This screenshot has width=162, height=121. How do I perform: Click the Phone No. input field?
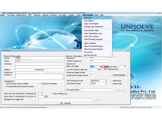[x=54, y=70]
